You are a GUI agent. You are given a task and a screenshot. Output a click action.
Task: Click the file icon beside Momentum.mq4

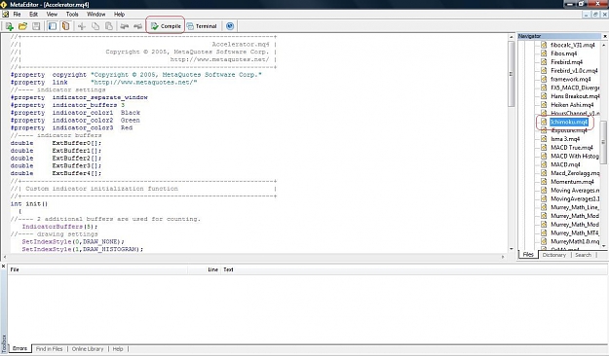(544, 182)
